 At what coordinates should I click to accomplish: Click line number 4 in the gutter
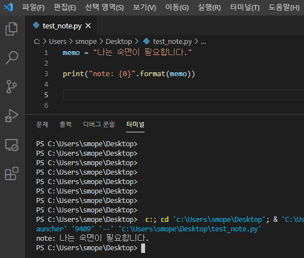(46, 84)
